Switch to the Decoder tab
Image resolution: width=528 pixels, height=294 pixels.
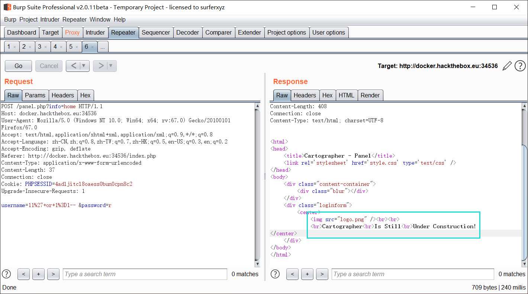click(187, 32)
